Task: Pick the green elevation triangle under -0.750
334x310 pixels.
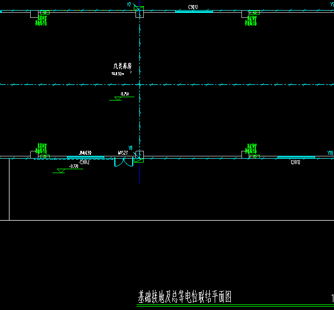Action: point(118,98)
